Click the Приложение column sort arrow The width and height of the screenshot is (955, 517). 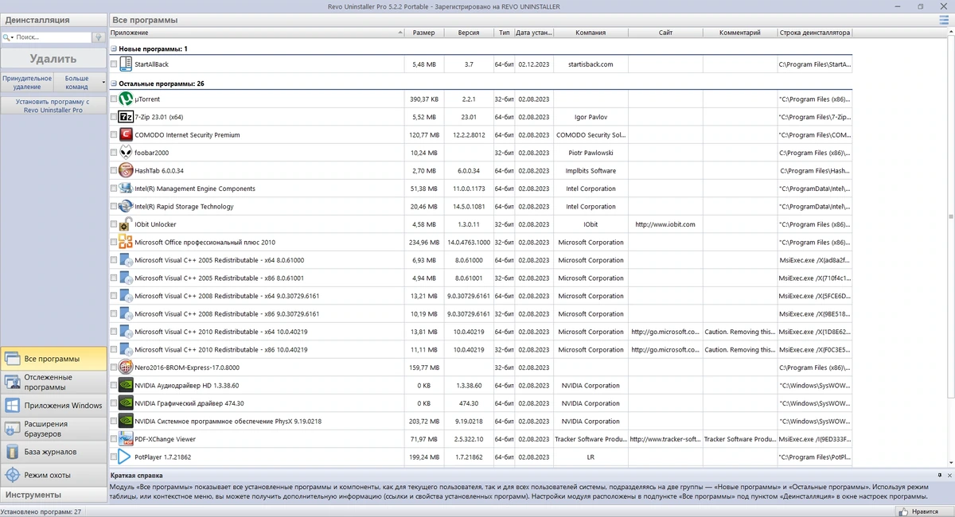(400, 33)
